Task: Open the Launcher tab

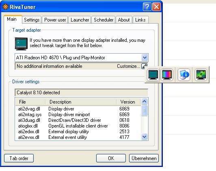Action: click(80, 20)
